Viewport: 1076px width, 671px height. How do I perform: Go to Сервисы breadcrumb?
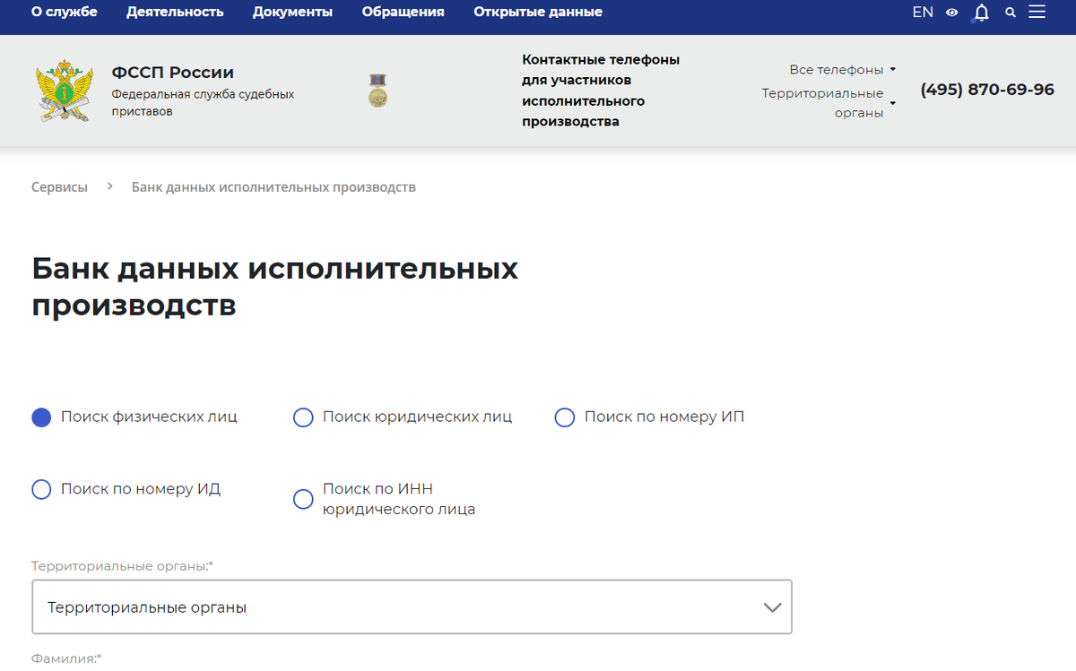pos(59,187)
